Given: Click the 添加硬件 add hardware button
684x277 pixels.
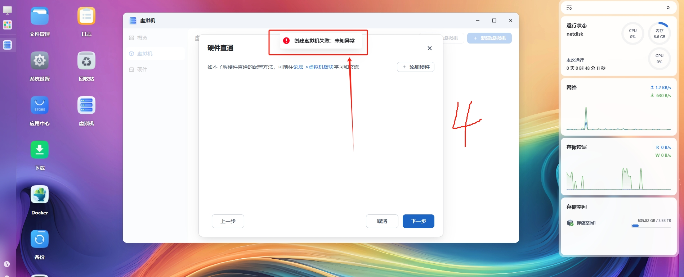Looking at the screenshot, I should click(x=415, y=67).
